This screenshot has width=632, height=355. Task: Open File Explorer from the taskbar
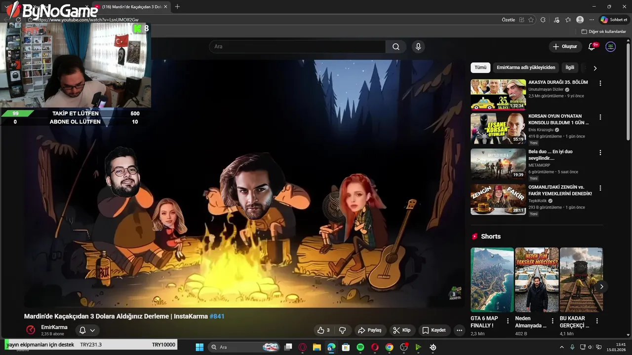[x=317, y=347]
